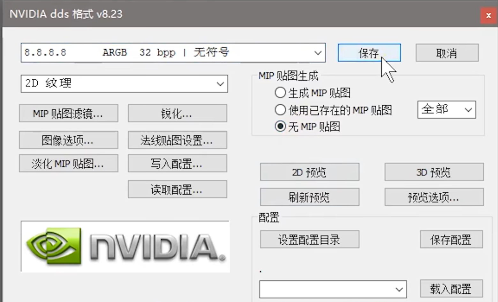Close the NVIDIA dds dialog window
498x302 pixels.
[x=488, y=15]
